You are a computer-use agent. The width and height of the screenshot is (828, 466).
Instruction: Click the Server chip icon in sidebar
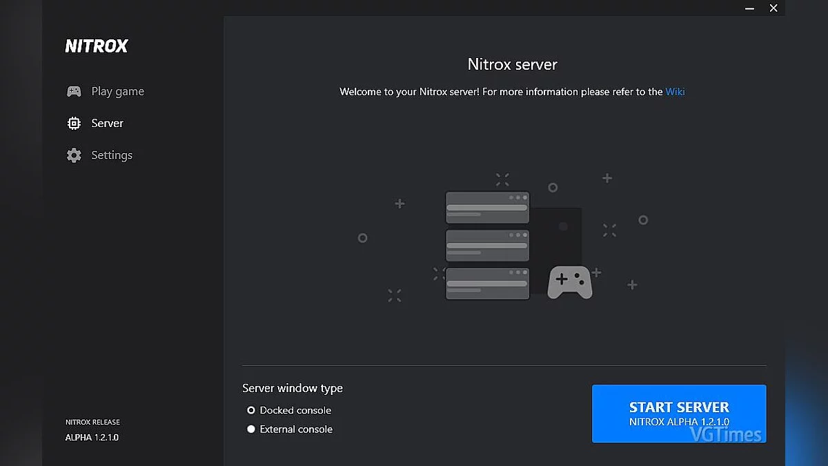tap(74, 124)
